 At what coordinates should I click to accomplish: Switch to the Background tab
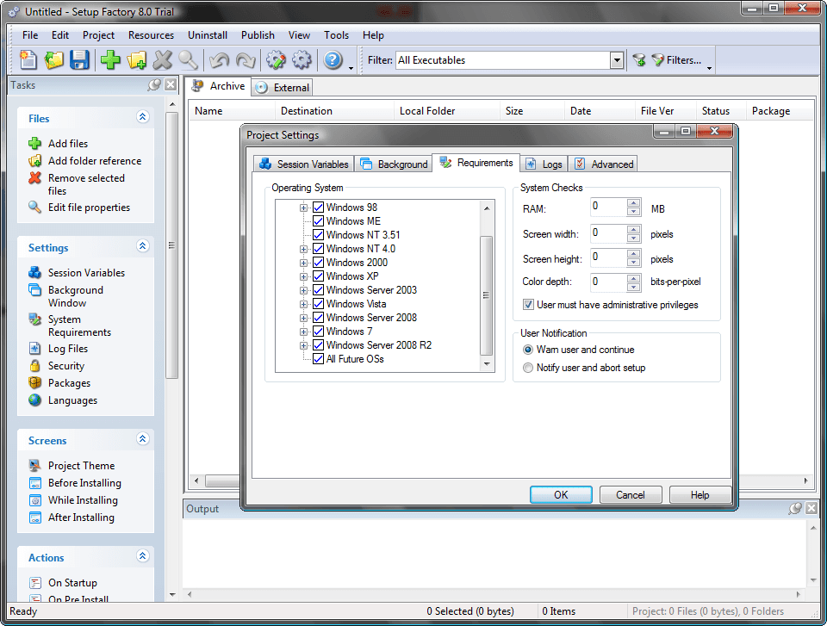tap(394, 164)
